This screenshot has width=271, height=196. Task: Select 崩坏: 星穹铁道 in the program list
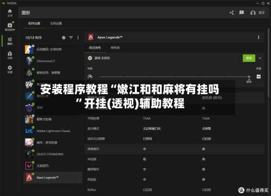53,142
